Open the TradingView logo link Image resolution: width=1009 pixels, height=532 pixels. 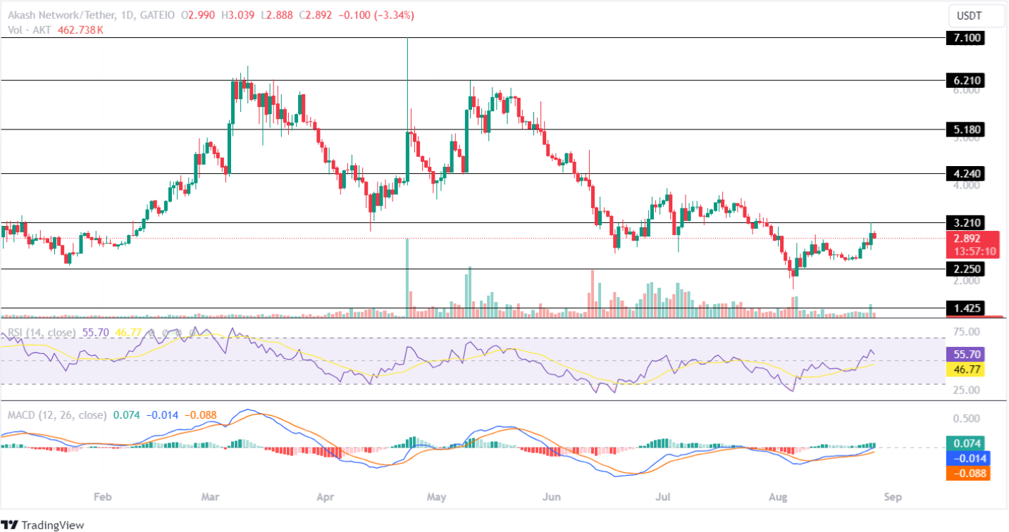tap(44, 525)
